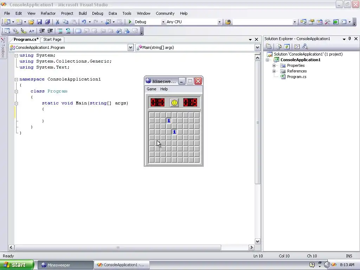Cut selection with the scissors icon
This screenshot has width=360, height=270.
click(x=57, y=22)
